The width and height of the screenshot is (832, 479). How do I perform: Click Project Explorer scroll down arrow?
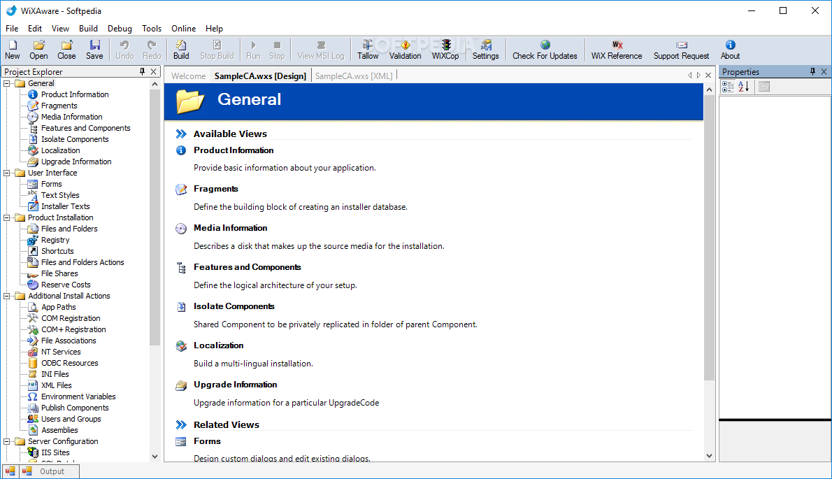[x=155, y=456]
